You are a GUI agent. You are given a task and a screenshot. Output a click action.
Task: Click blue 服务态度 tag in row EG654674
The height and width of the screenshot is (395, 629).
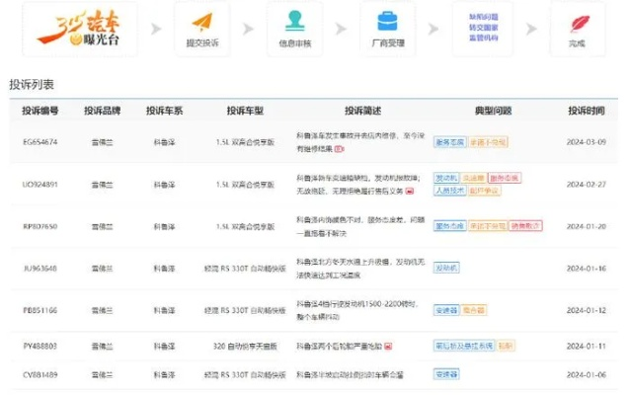(x=449, y=142)
